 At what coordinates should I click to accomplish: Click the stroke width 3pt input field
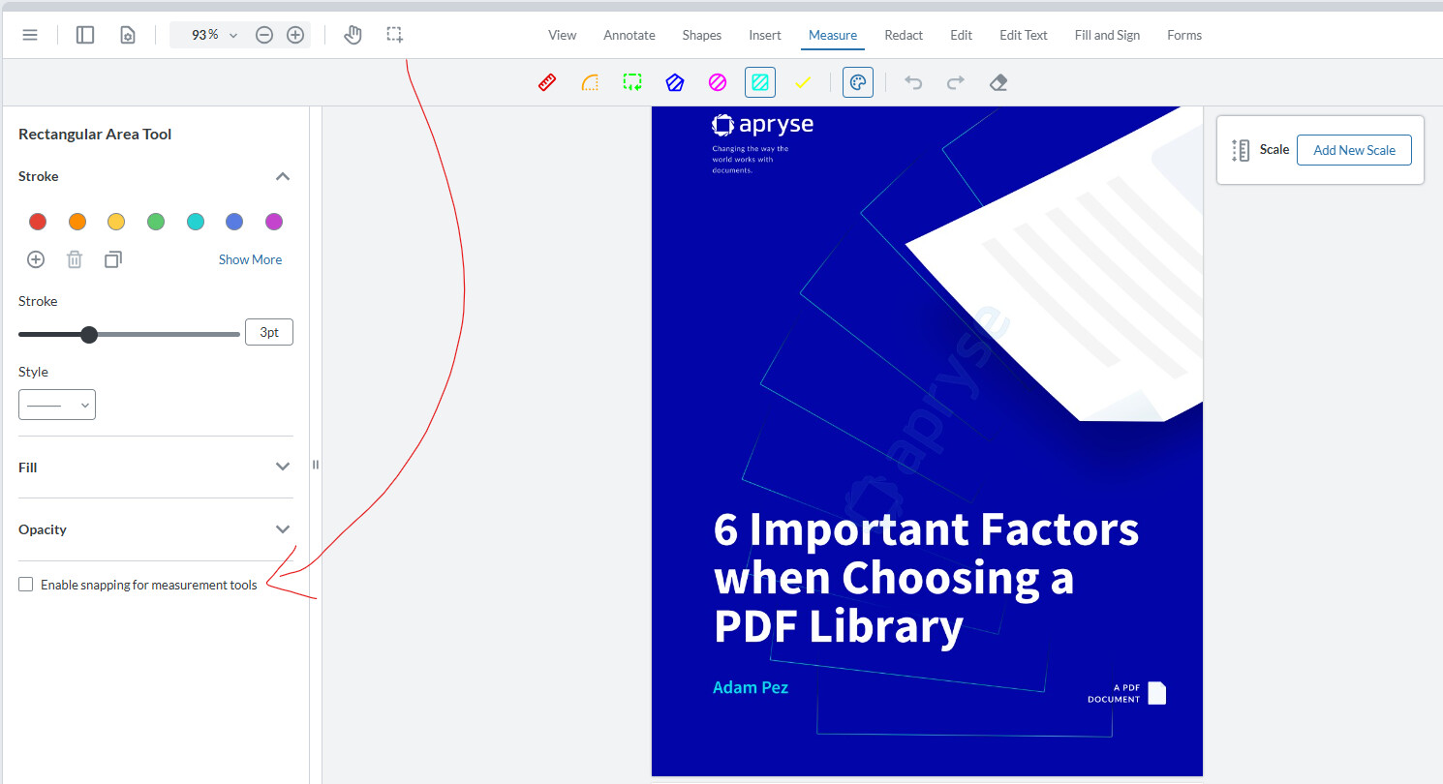pyautogui.click(x=268, y=333)
